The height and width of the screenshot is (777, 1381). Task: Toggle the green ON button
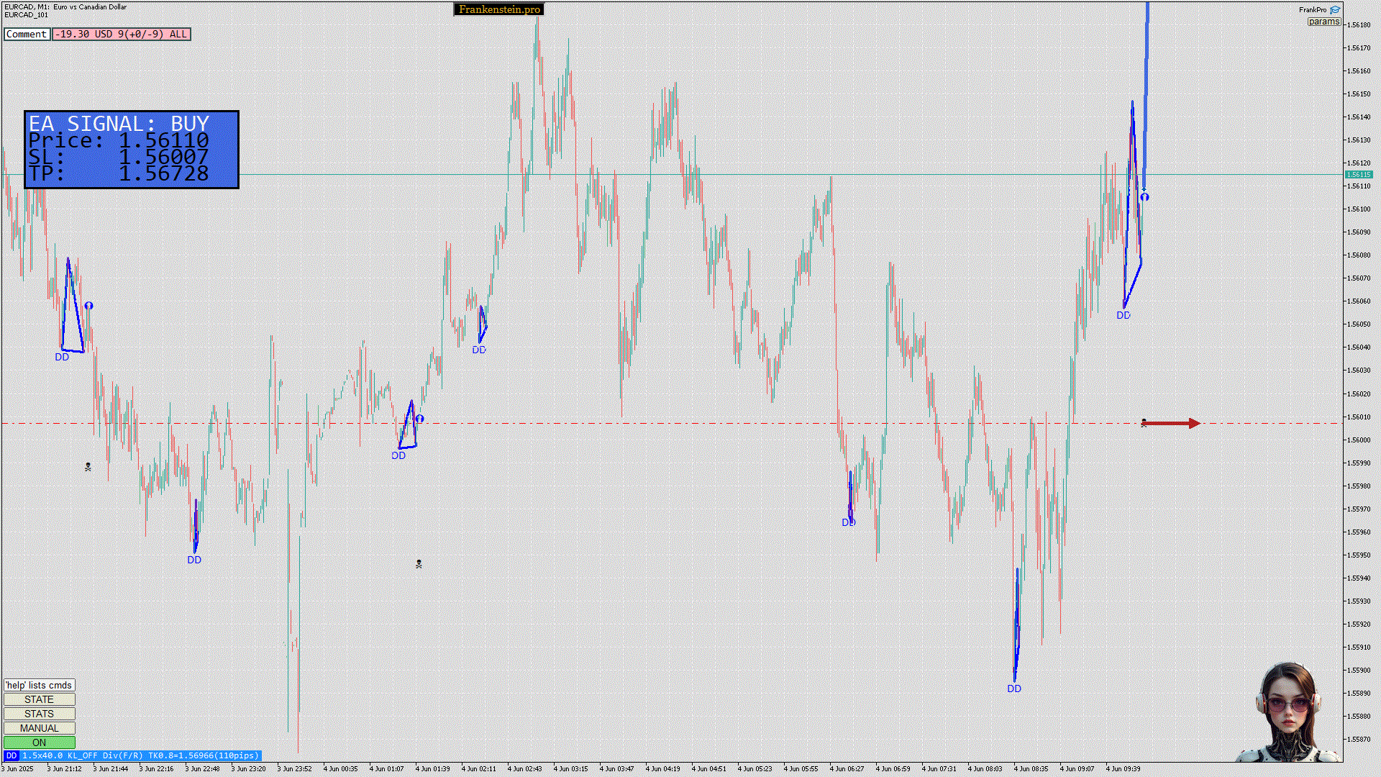pos(39,742)
